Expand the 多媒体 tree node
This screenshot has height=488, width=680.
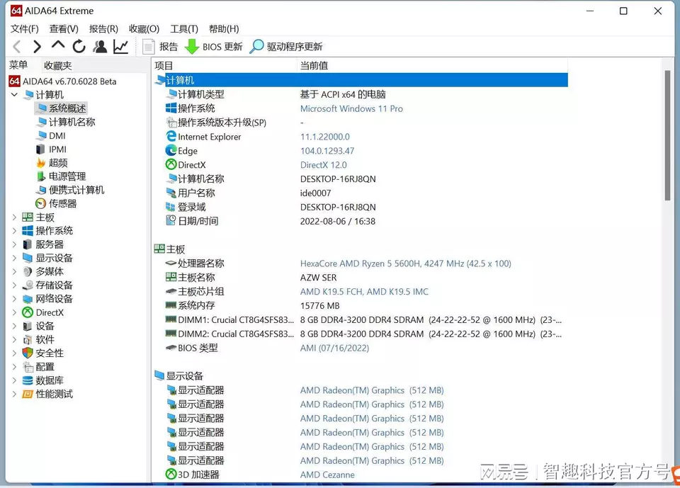click(14, 271)
